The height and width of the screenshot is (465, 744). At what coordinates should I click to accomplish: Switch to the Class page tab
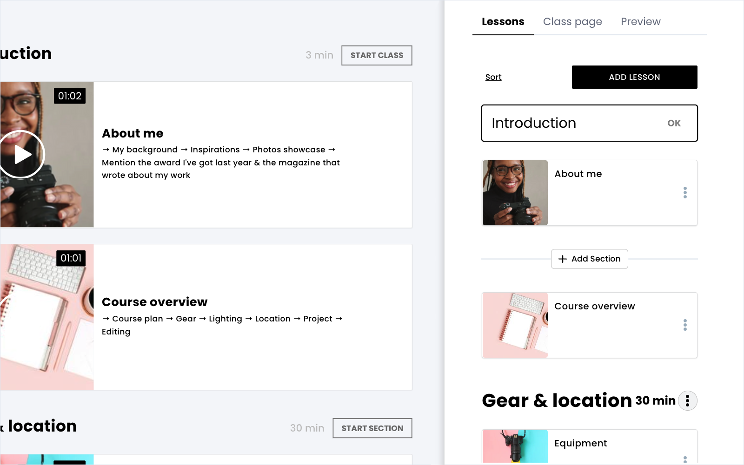coord(572,22)
